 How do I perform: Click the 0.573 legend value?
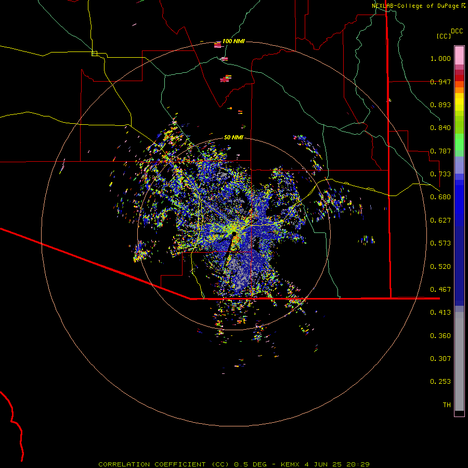[440, 243]
